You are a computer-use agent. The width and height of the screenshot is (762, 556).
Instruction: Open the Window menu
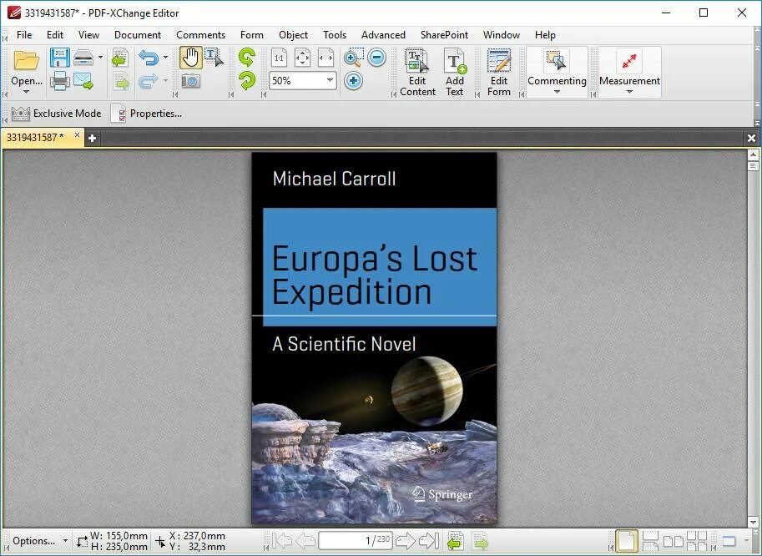tap(502, 35)
